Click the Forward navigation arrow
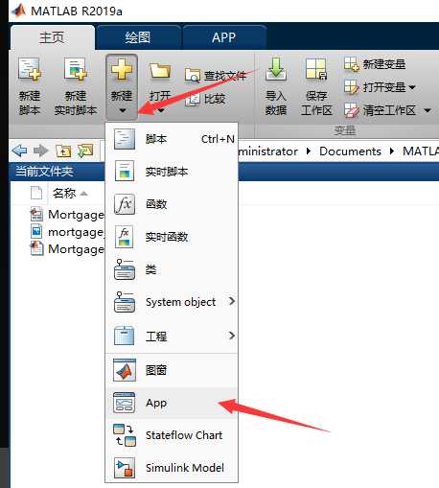Viewport: 439px width, 488px height. 41,151
